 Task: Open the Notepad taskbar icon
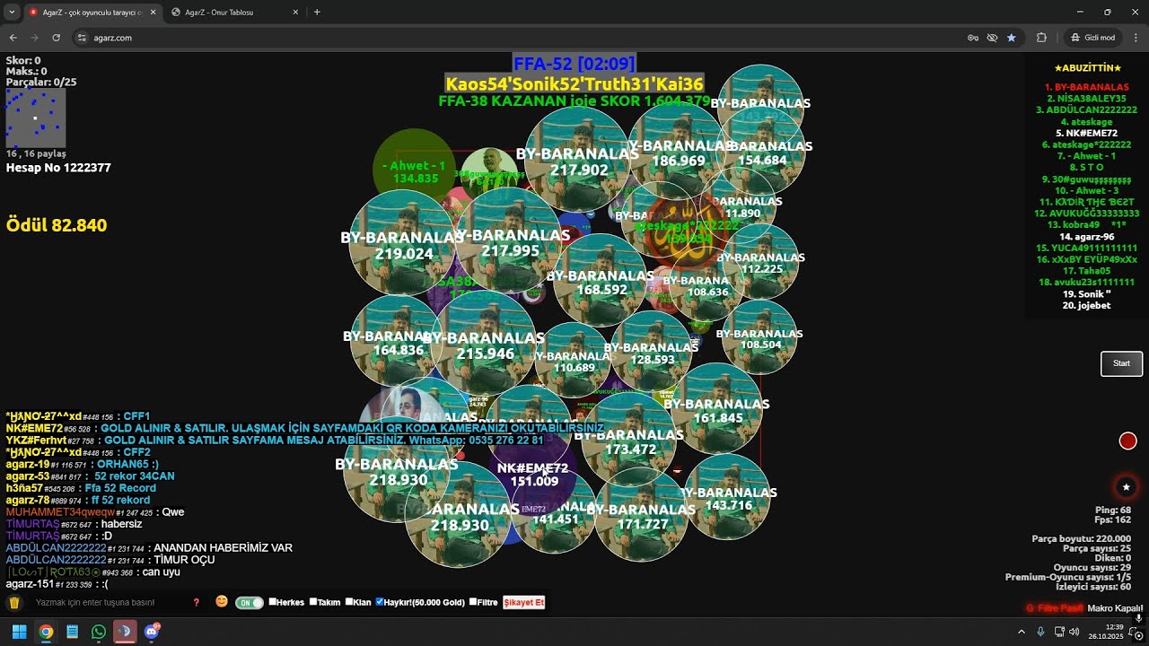click(72, 632)
